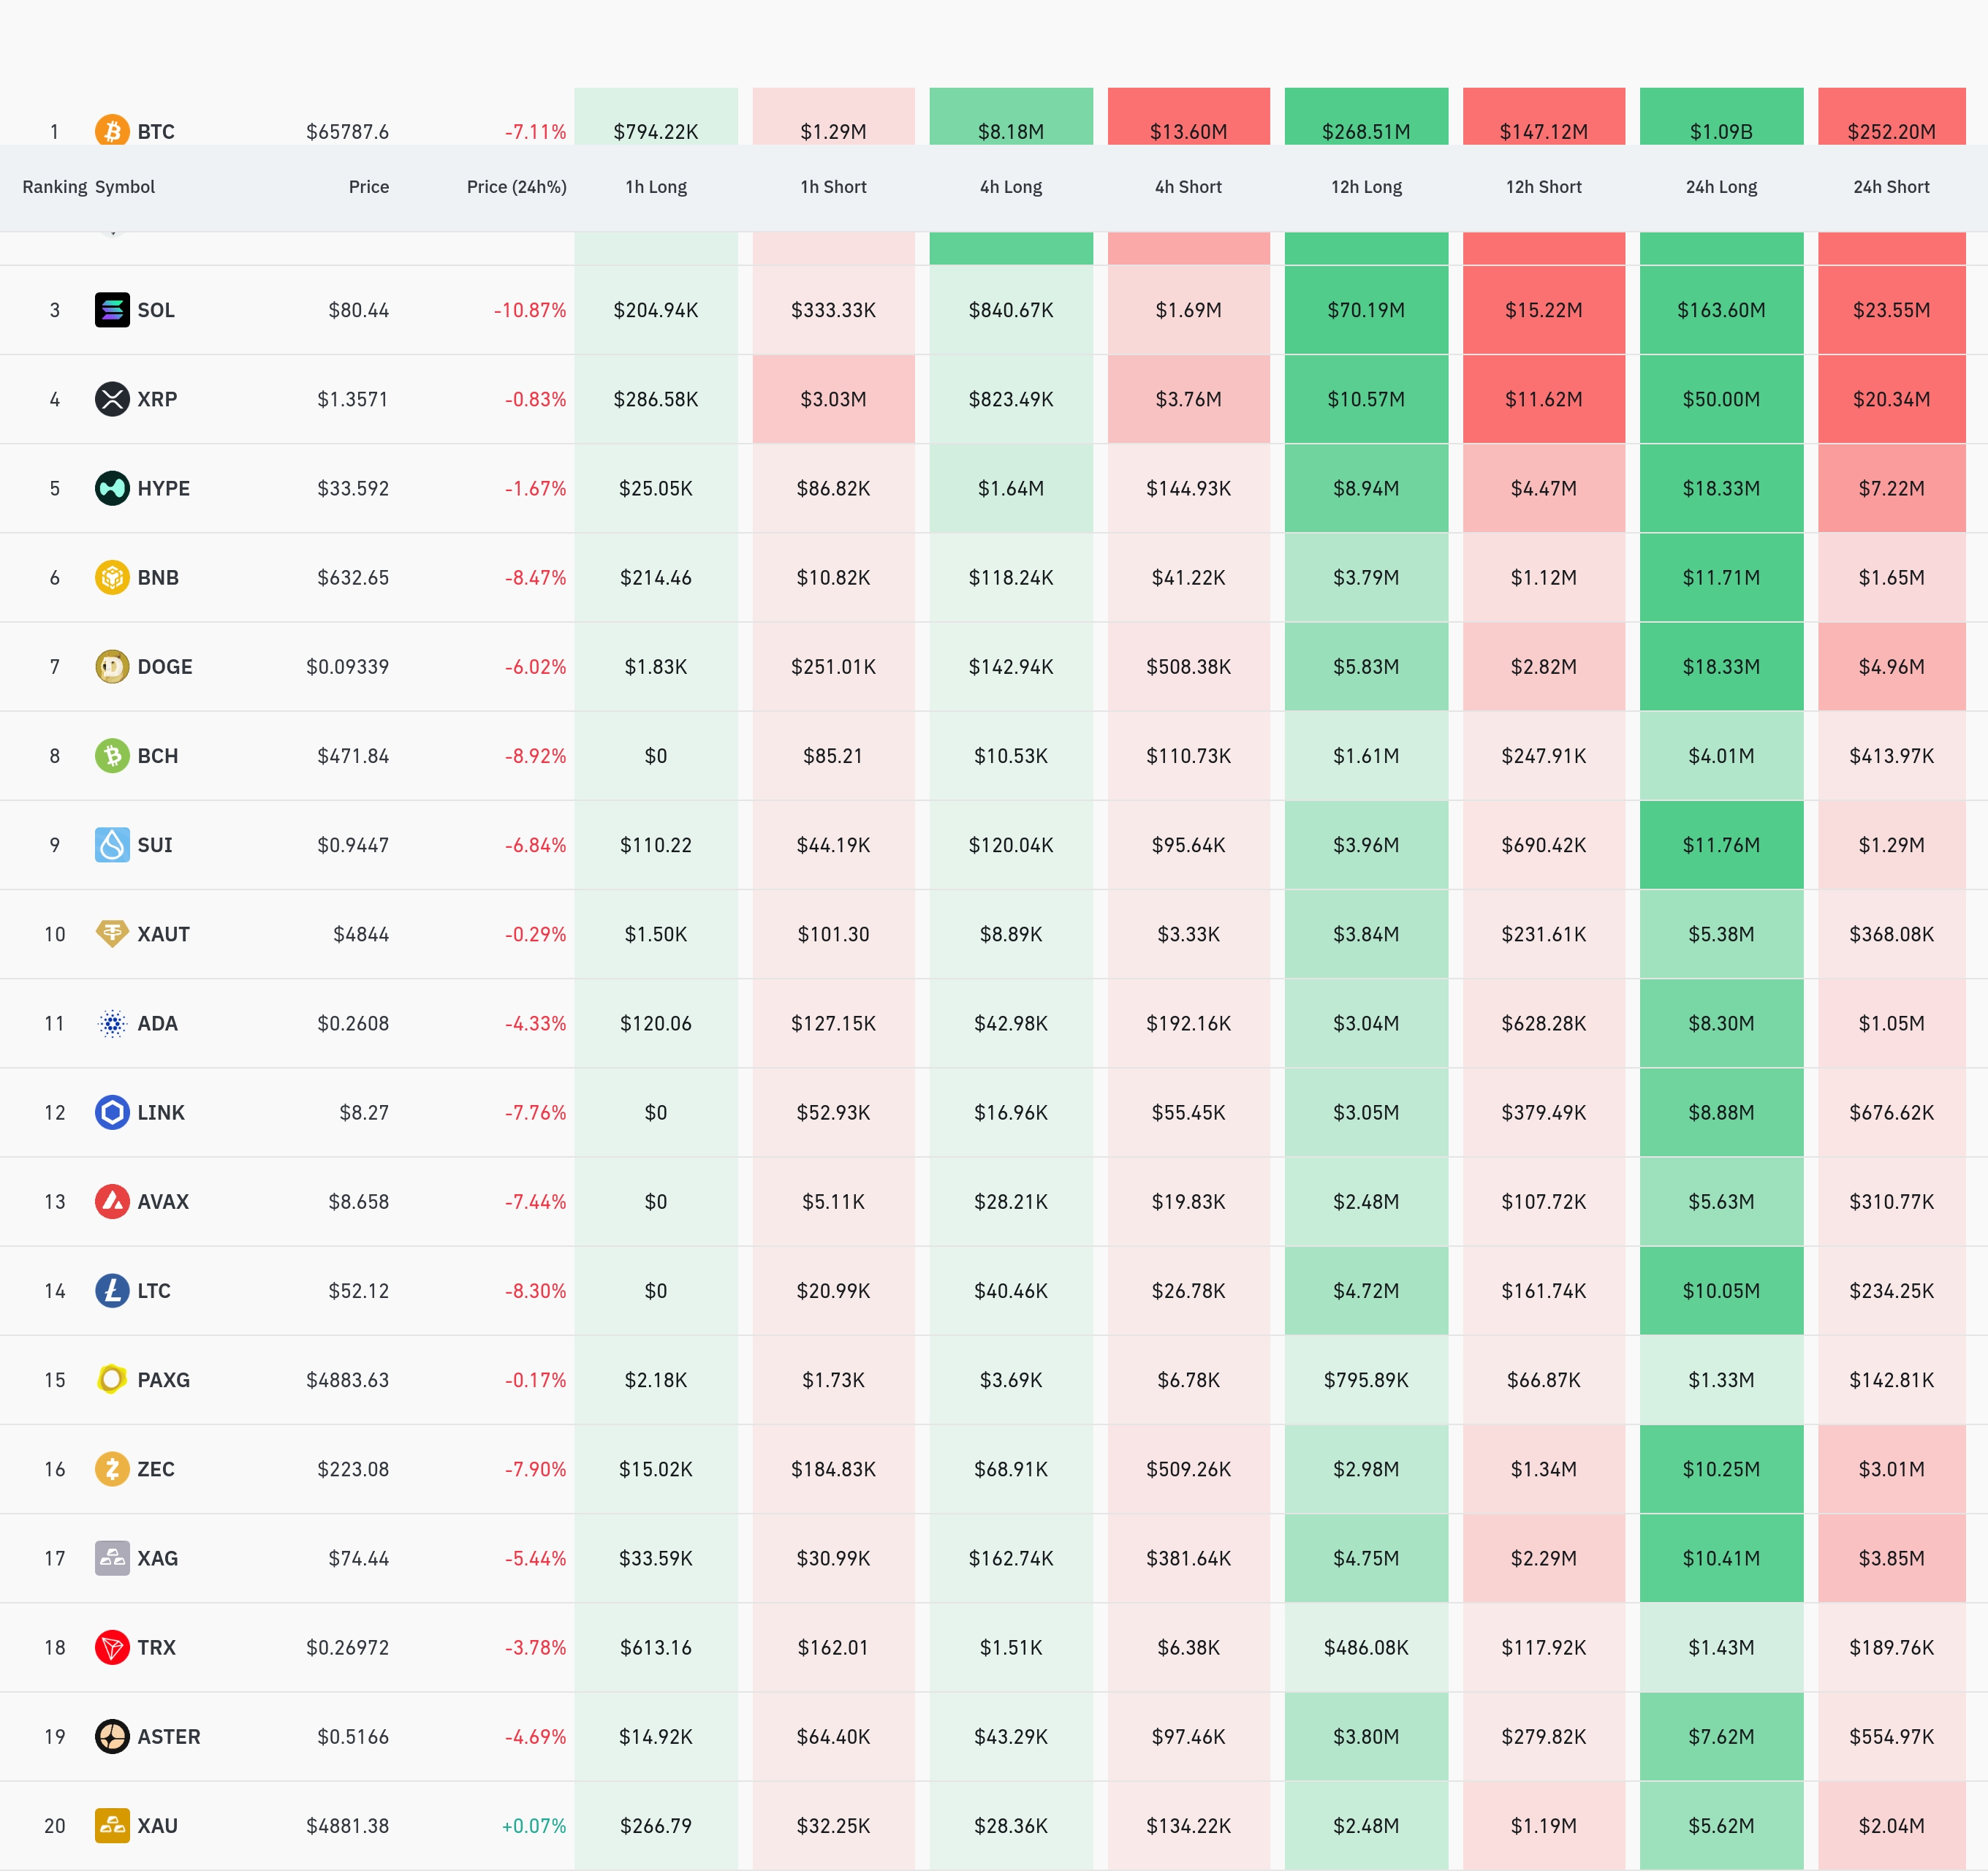The height and width of the screenshot is (1871, 1988).
Task: Click the HYPE token icon
Action: [x=112, y=488]
